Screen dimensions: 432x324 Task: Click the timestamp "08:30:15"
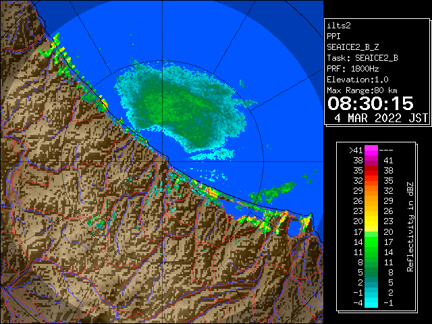tap(371, 103)
